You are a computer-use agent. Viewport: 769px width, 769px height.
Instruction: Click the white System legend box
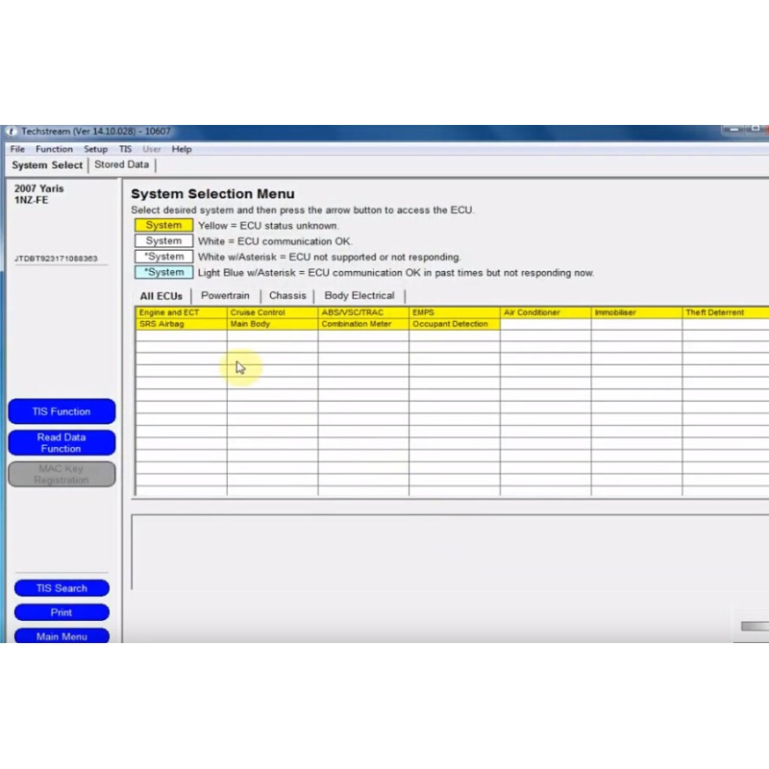(163, 241)
